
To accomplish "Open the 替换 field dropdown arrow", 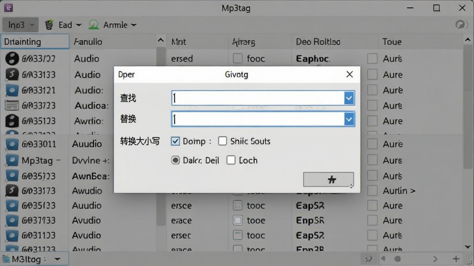I will (349, 120).
